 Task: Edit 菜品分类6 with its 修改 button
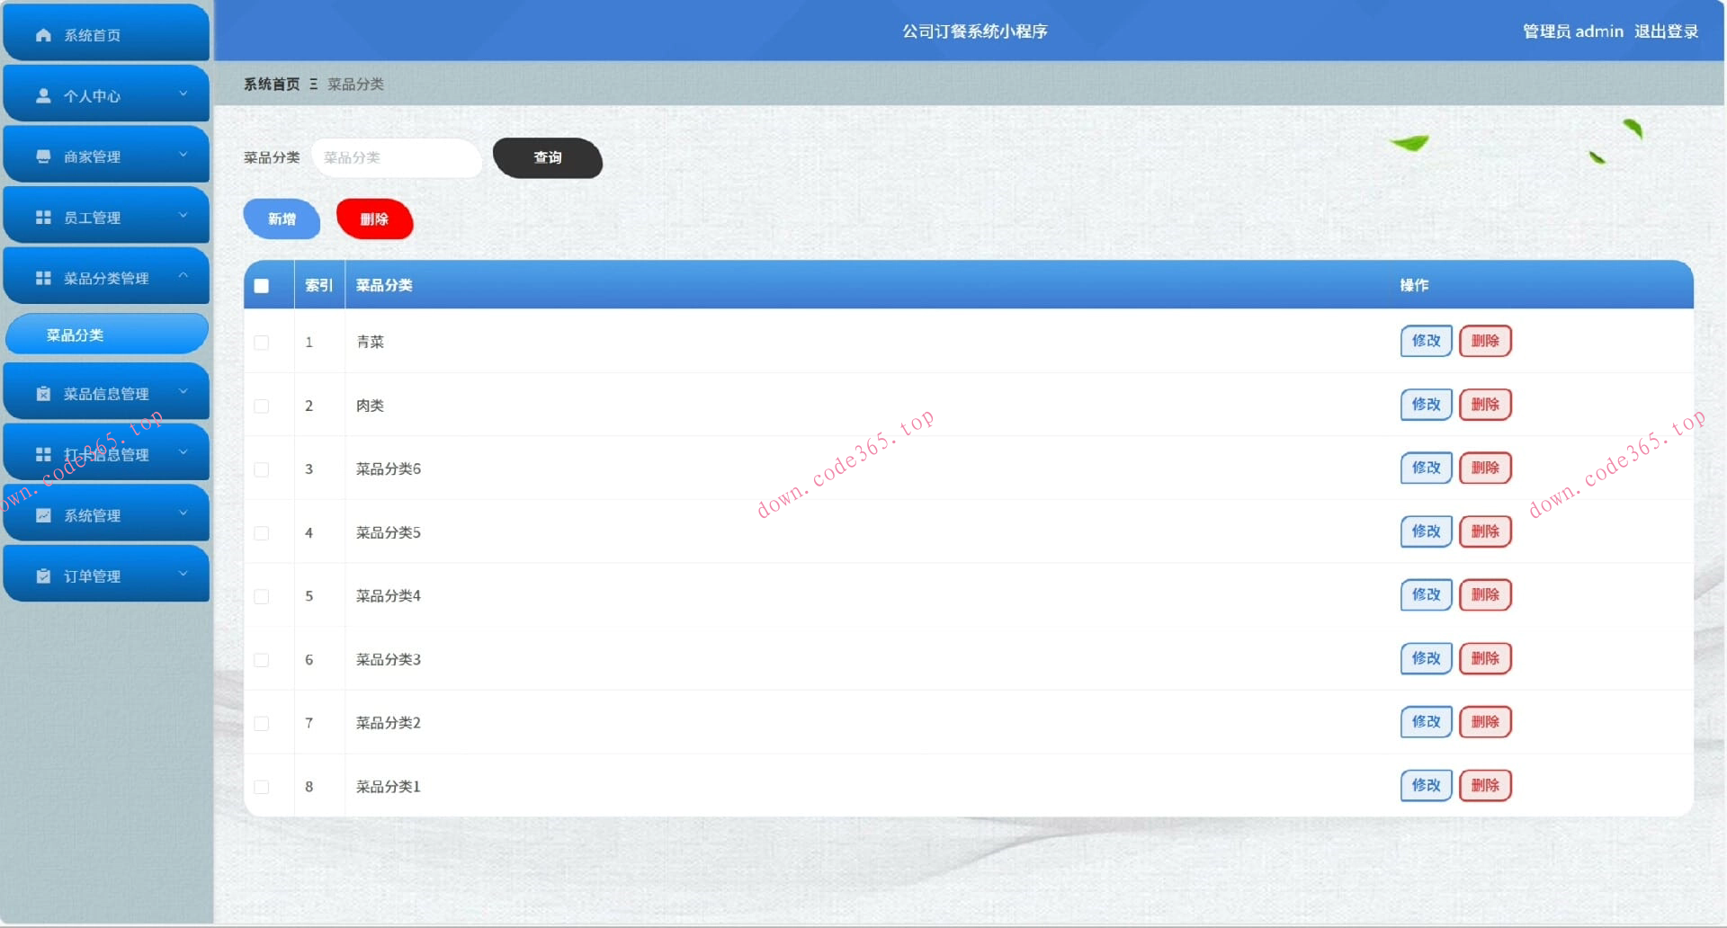click(x=1427, y=468)
